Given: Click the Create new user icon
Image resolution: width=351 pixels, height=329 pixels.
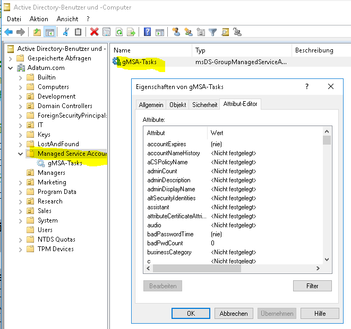Looking at the screenshot, I should pyautogui.click(x=176, y=32).
